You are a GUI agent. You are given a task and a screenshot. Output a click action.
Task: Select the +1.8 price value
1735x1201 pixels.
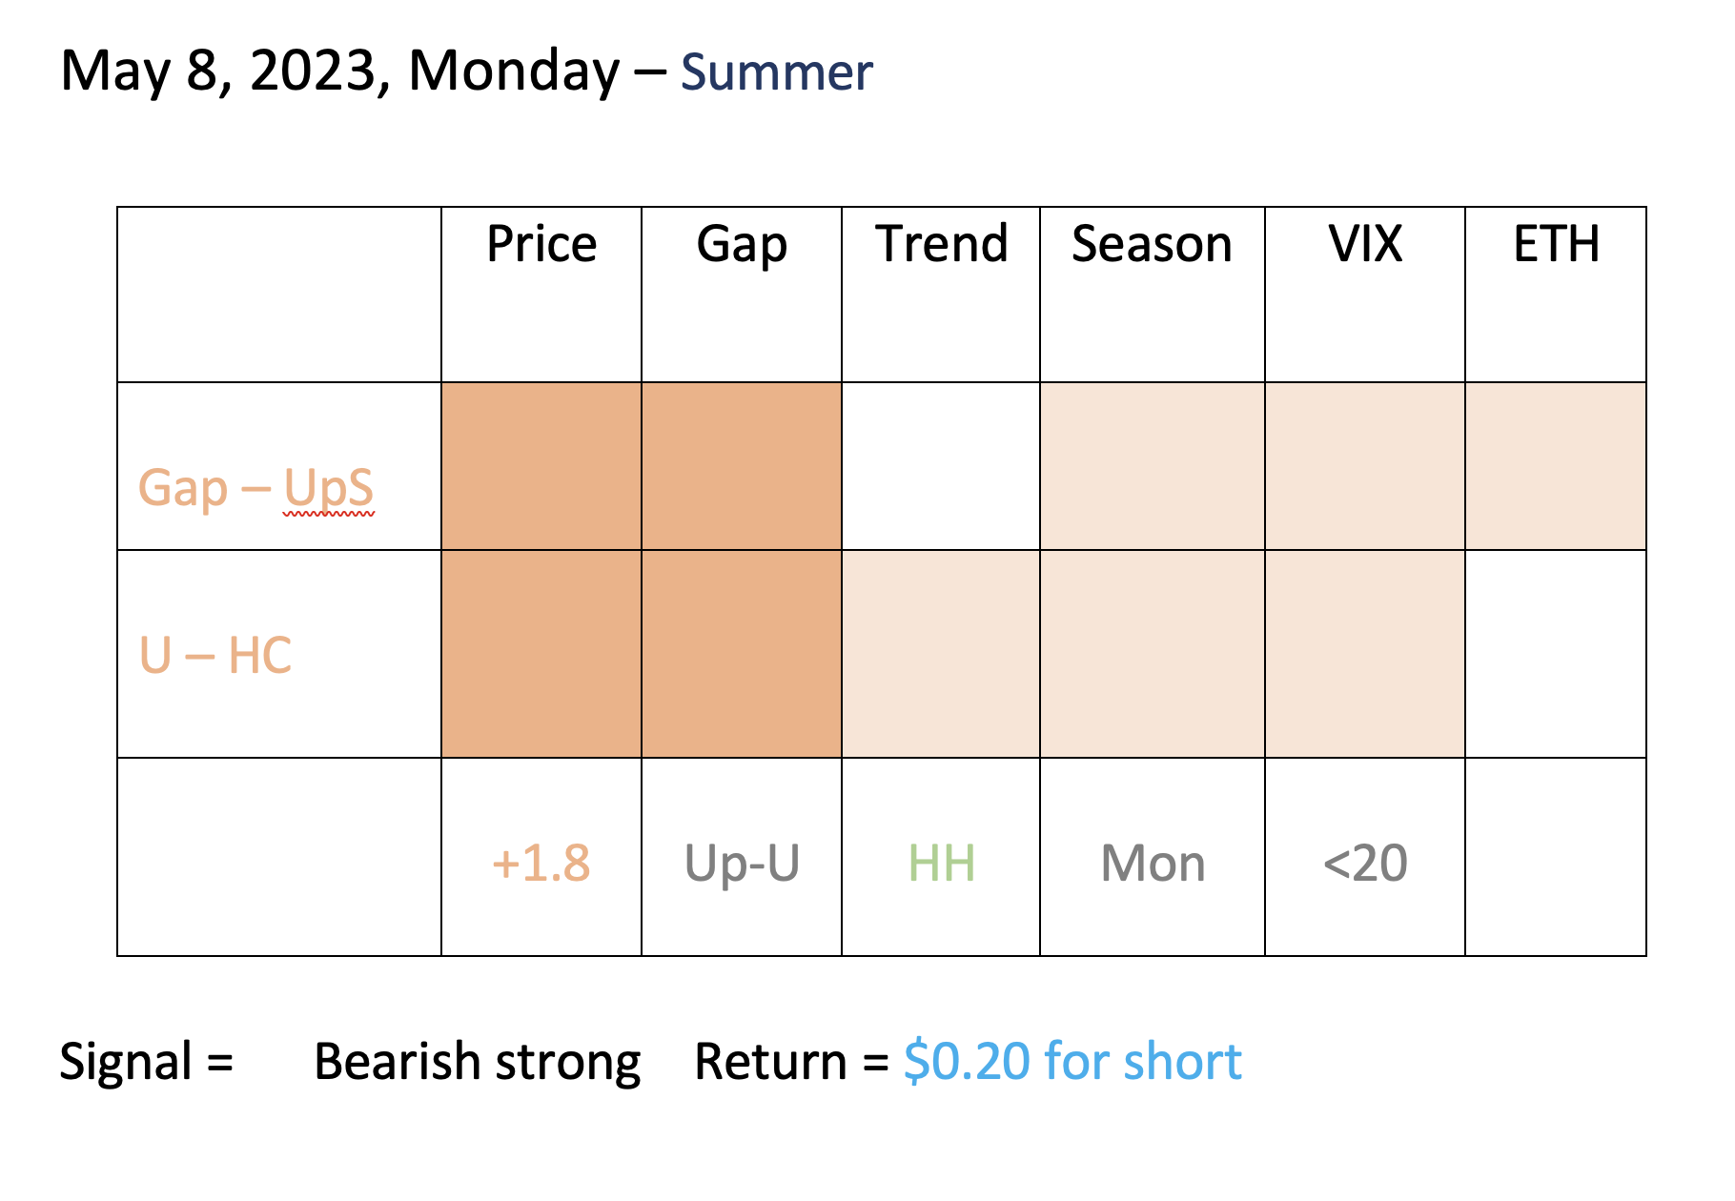(541, 864)
